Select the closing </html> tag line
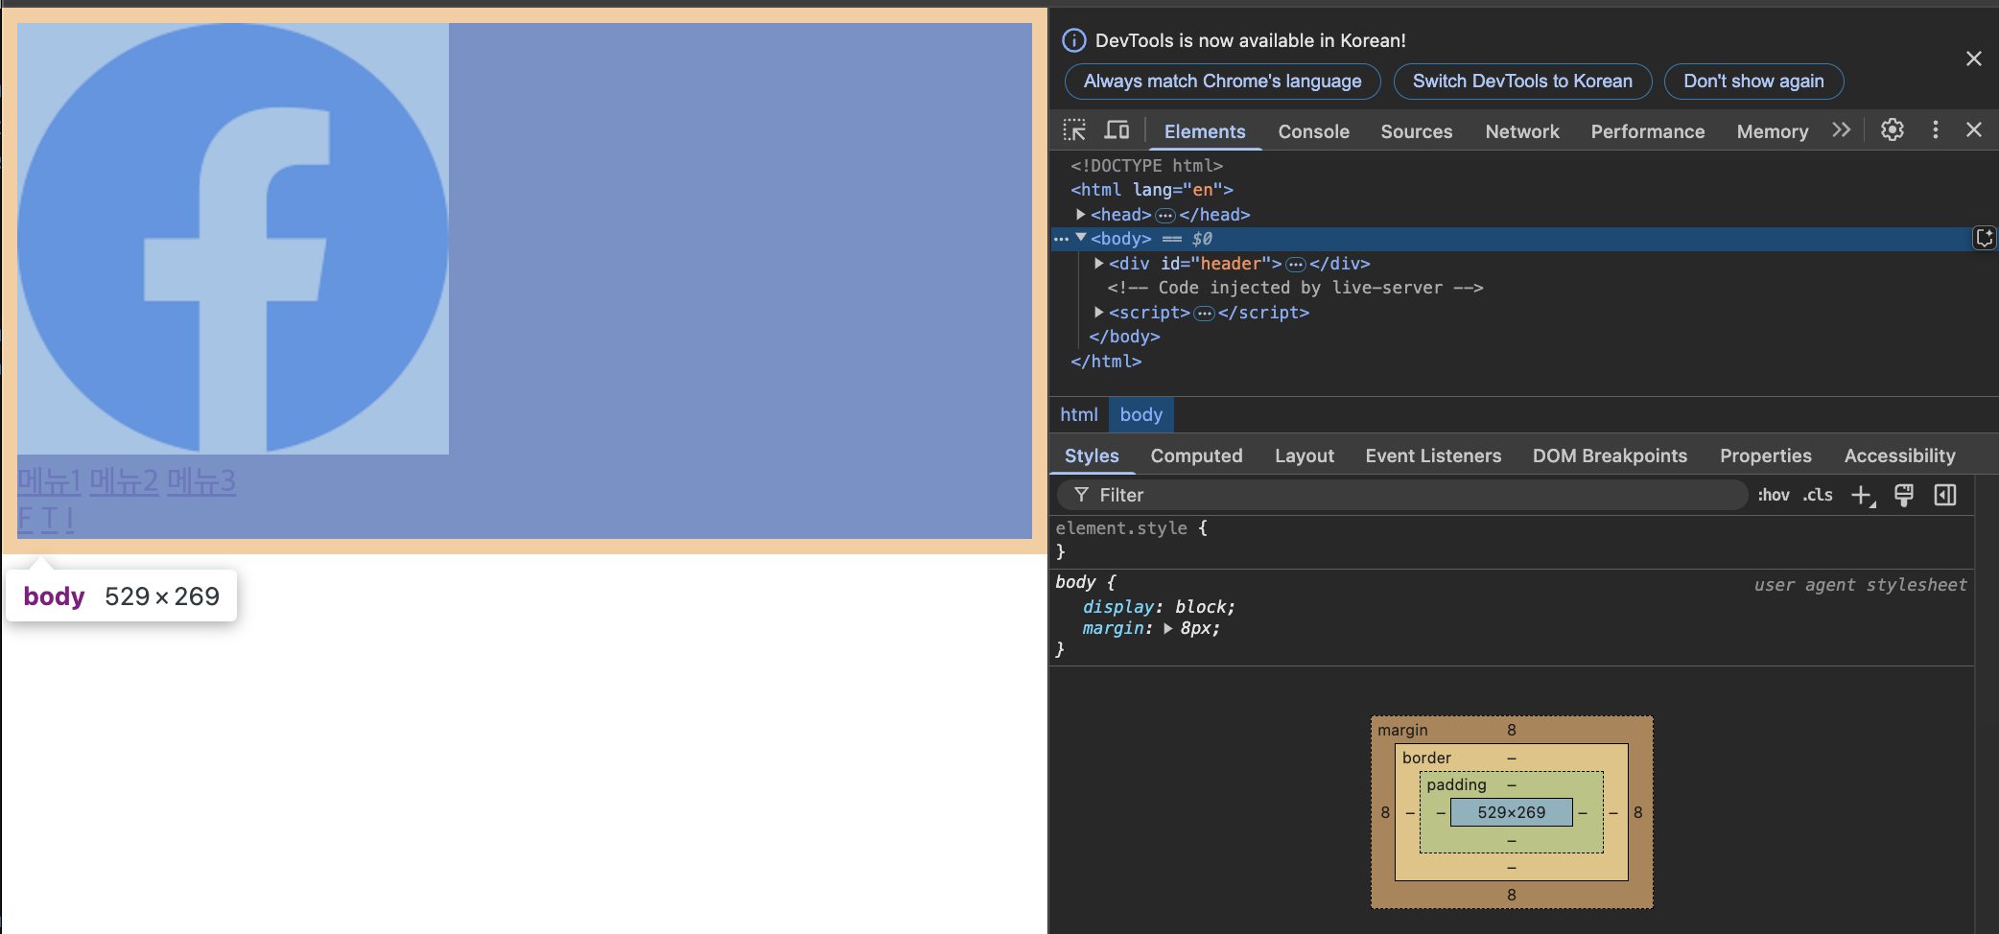The height and width of the screenshot is (934, 1999). [1106, 362]
